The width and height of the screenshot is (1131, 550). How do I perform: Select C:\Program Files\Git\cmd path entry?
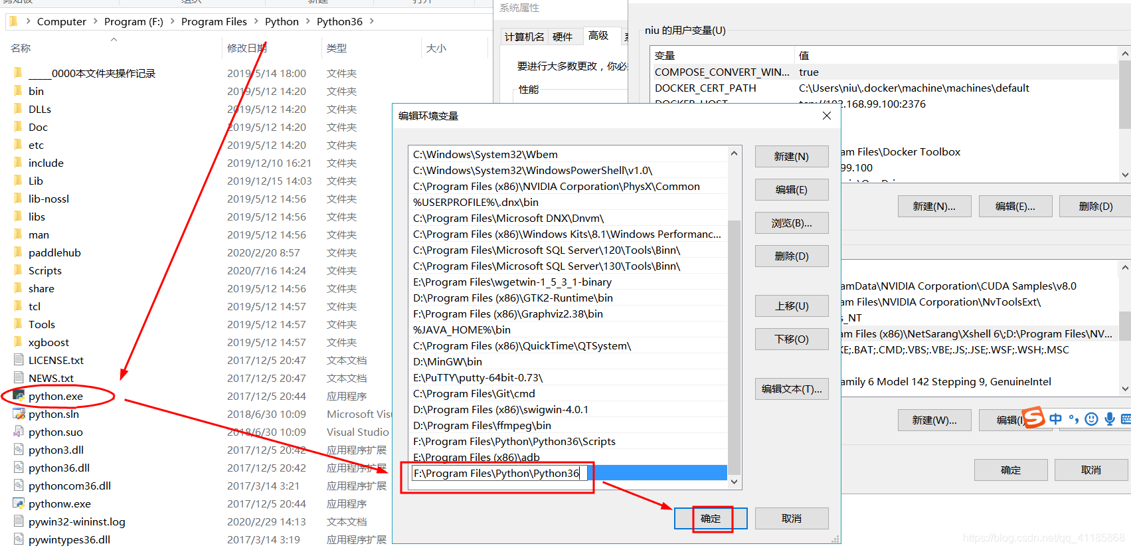[568, 393]
